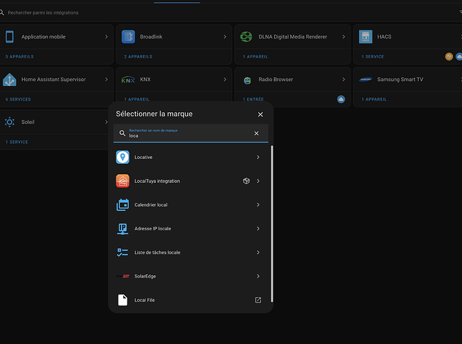Open the 5 APPAREILS link on Application mobile

coord(19,56)
